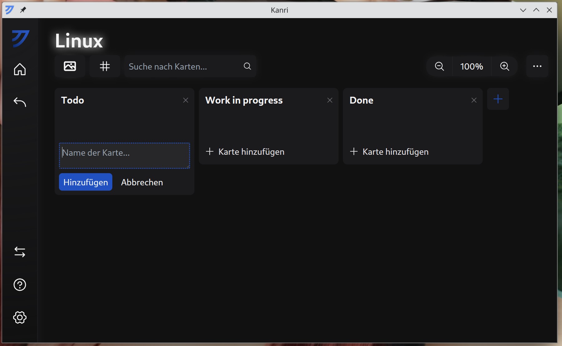Open the tags hash icon button

click(105, 66)
